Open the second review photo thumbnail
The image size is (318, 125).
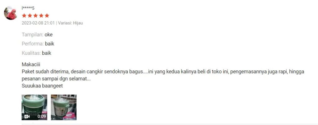[64, 107]
